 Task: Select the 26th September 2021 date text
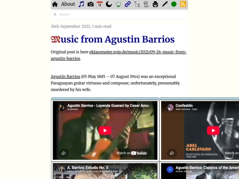(x=70, y=27)
